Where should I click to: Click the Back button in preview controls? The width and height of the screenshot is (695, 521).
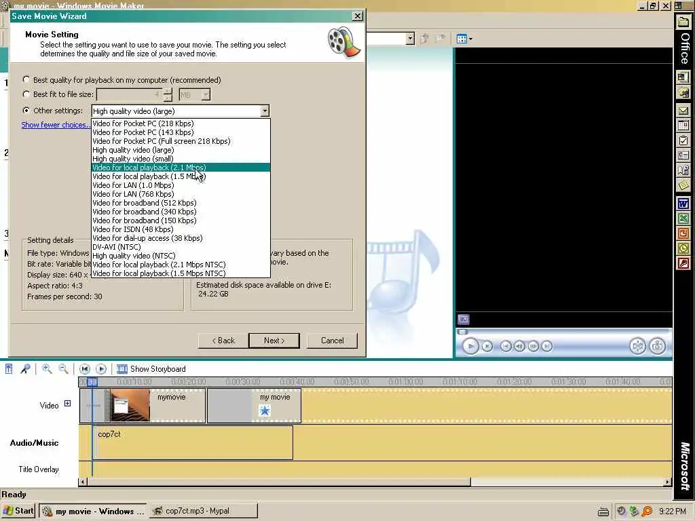tap(506, 346)
